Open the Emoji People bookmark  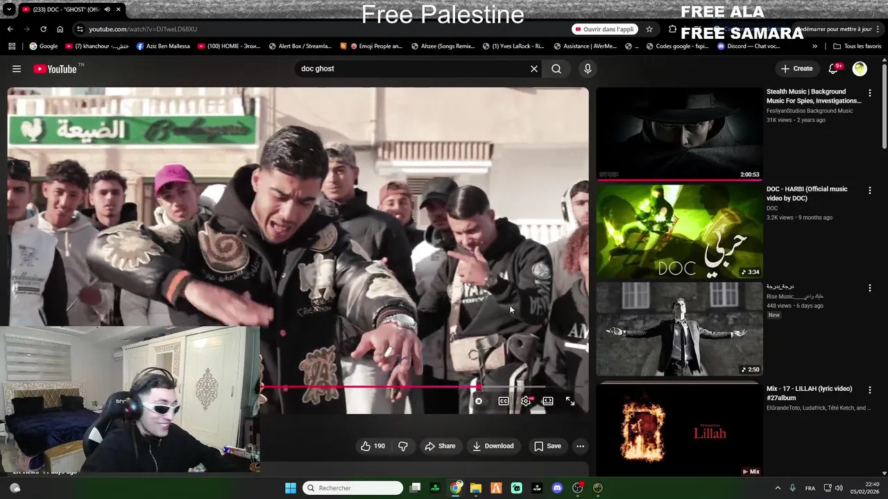coord(371,46)
